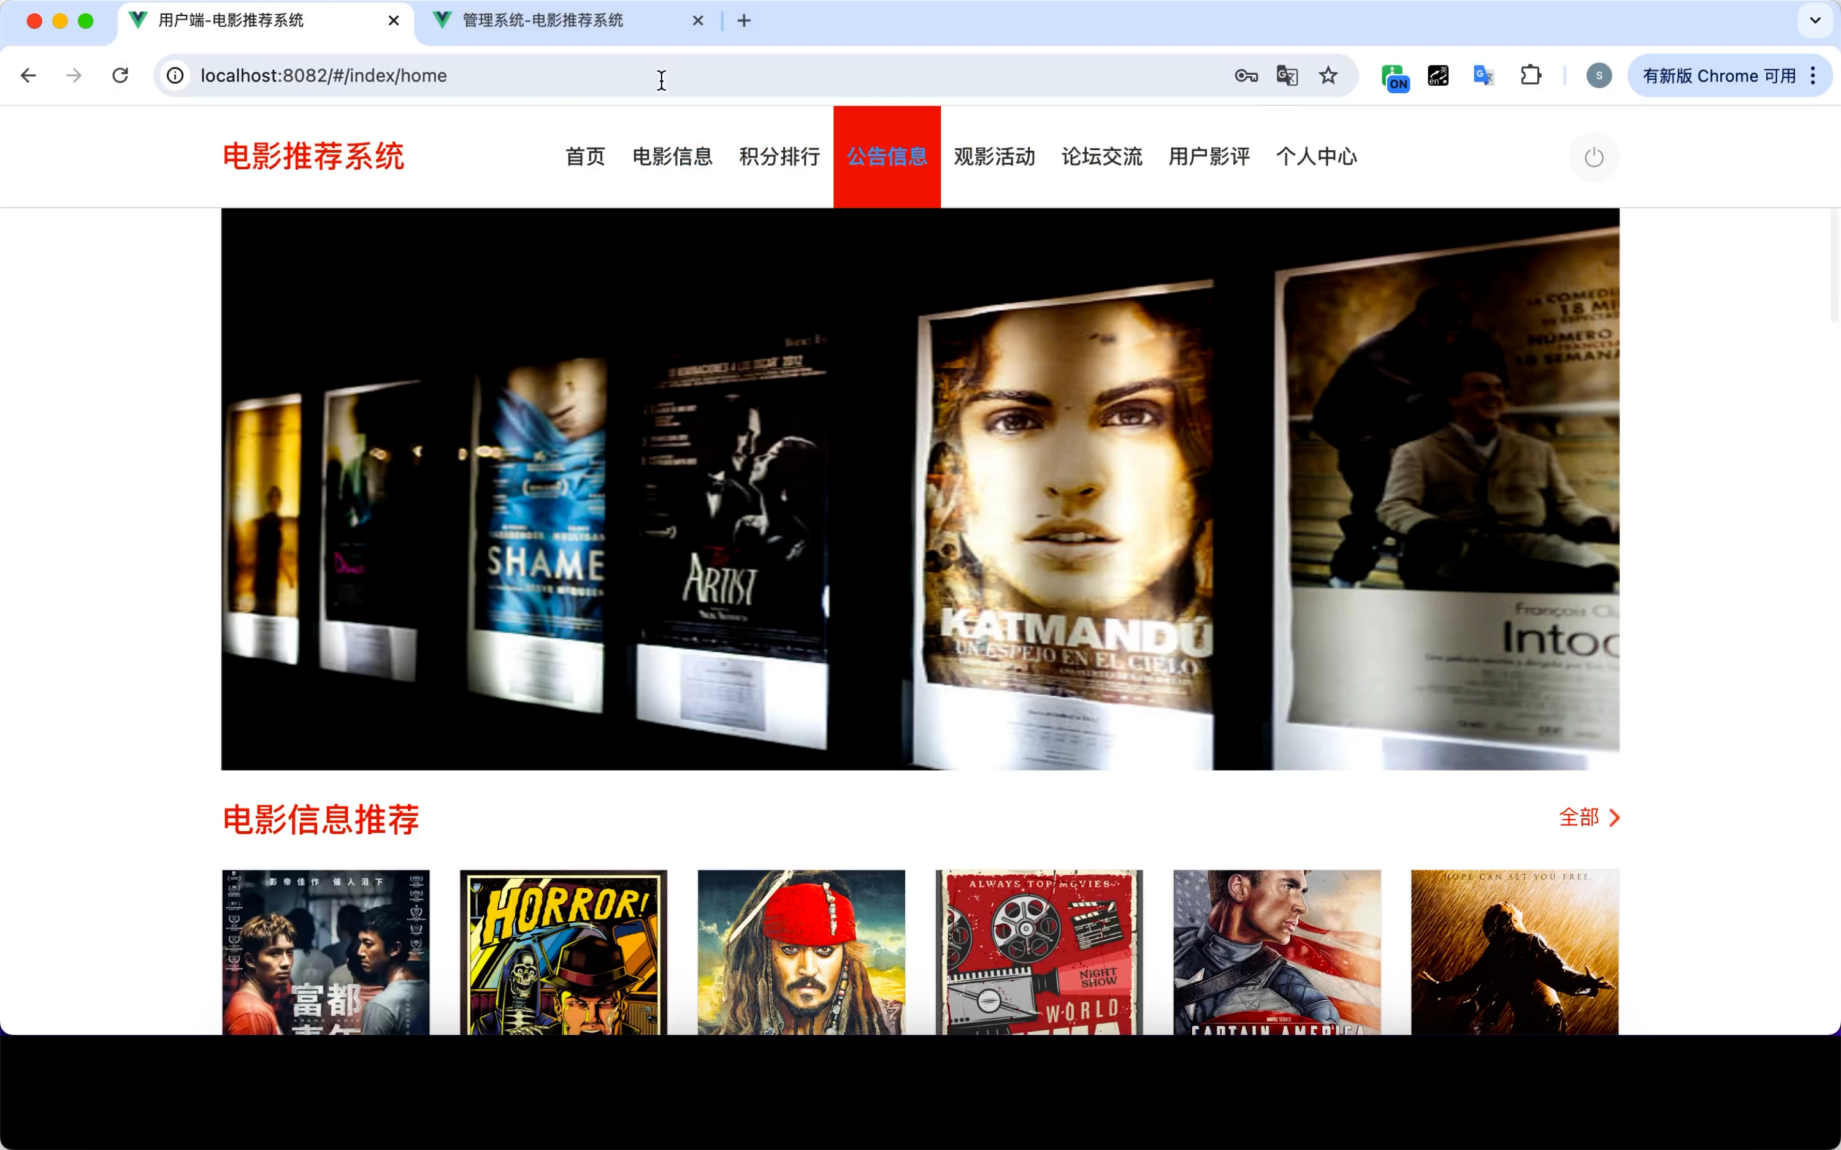
Task: Open 积分排行 navigation item
Action: (x=780, y=157)
